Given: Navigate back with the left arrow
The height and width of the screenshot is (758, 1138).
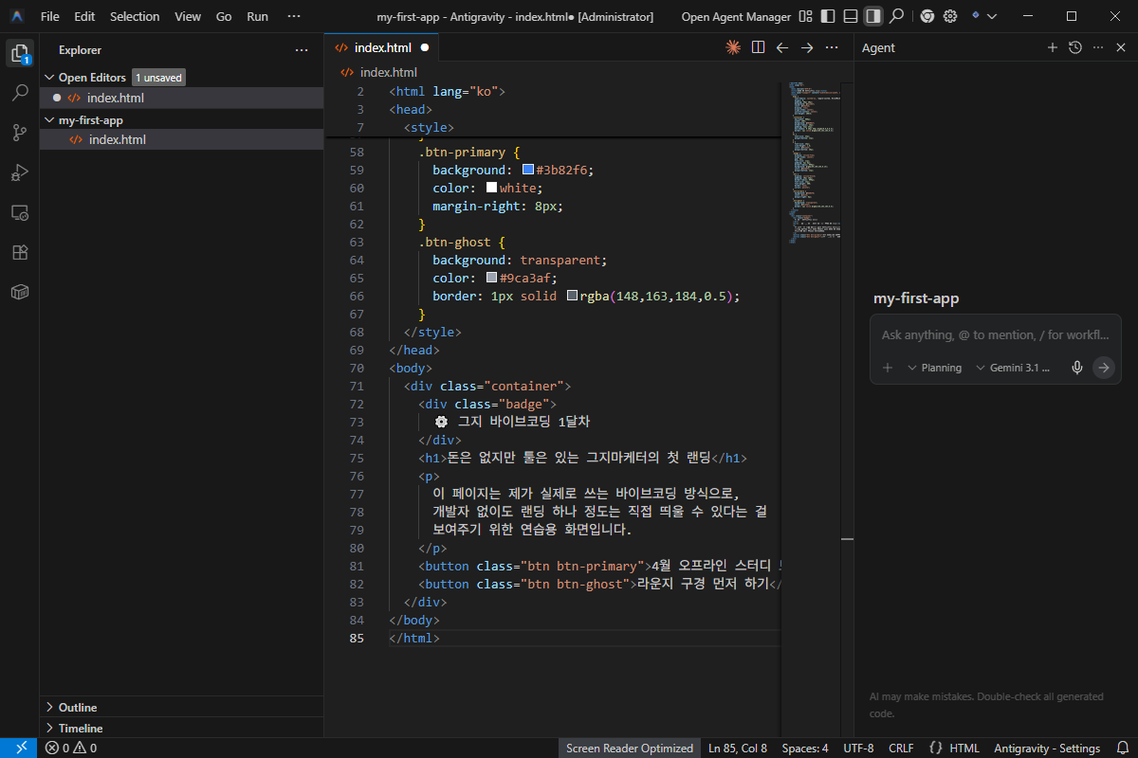Looking at the screenshot, I should pos(782,47).
